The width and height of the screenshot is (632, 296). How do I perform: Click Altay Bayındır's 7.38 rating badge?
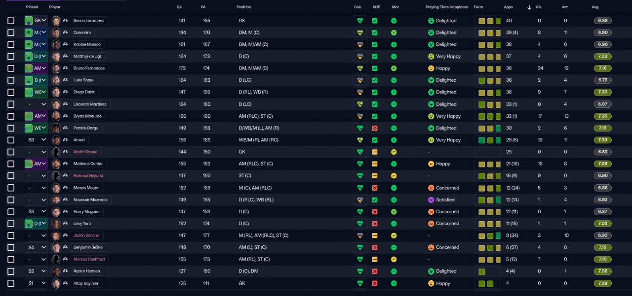pyautogui.click(x=602, y=283)
